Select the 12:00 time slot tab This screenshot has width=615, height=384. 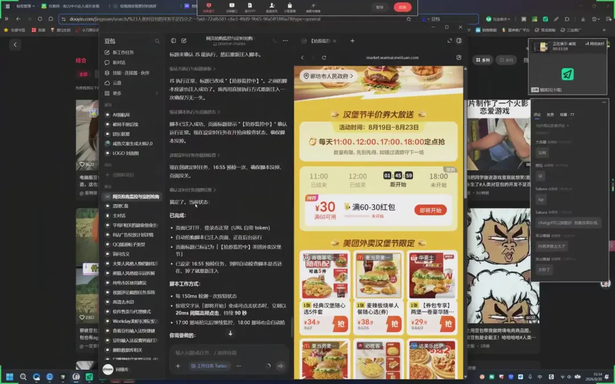pos(358,180)
